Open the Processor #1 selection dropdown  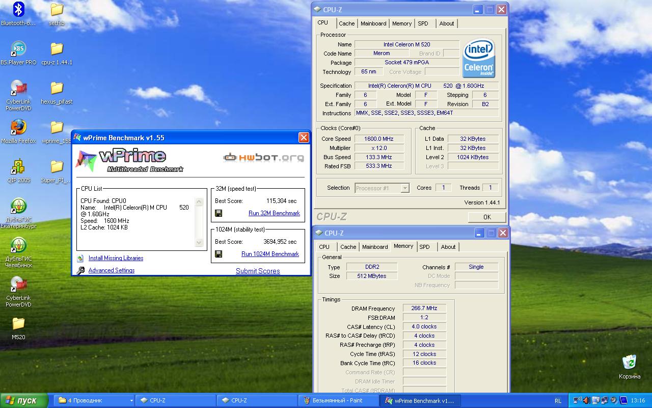pyautogui.click(x=382, y=188)
